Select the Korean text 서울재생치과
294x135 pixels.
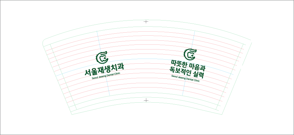pyautogui.click(x=104, y=70)
